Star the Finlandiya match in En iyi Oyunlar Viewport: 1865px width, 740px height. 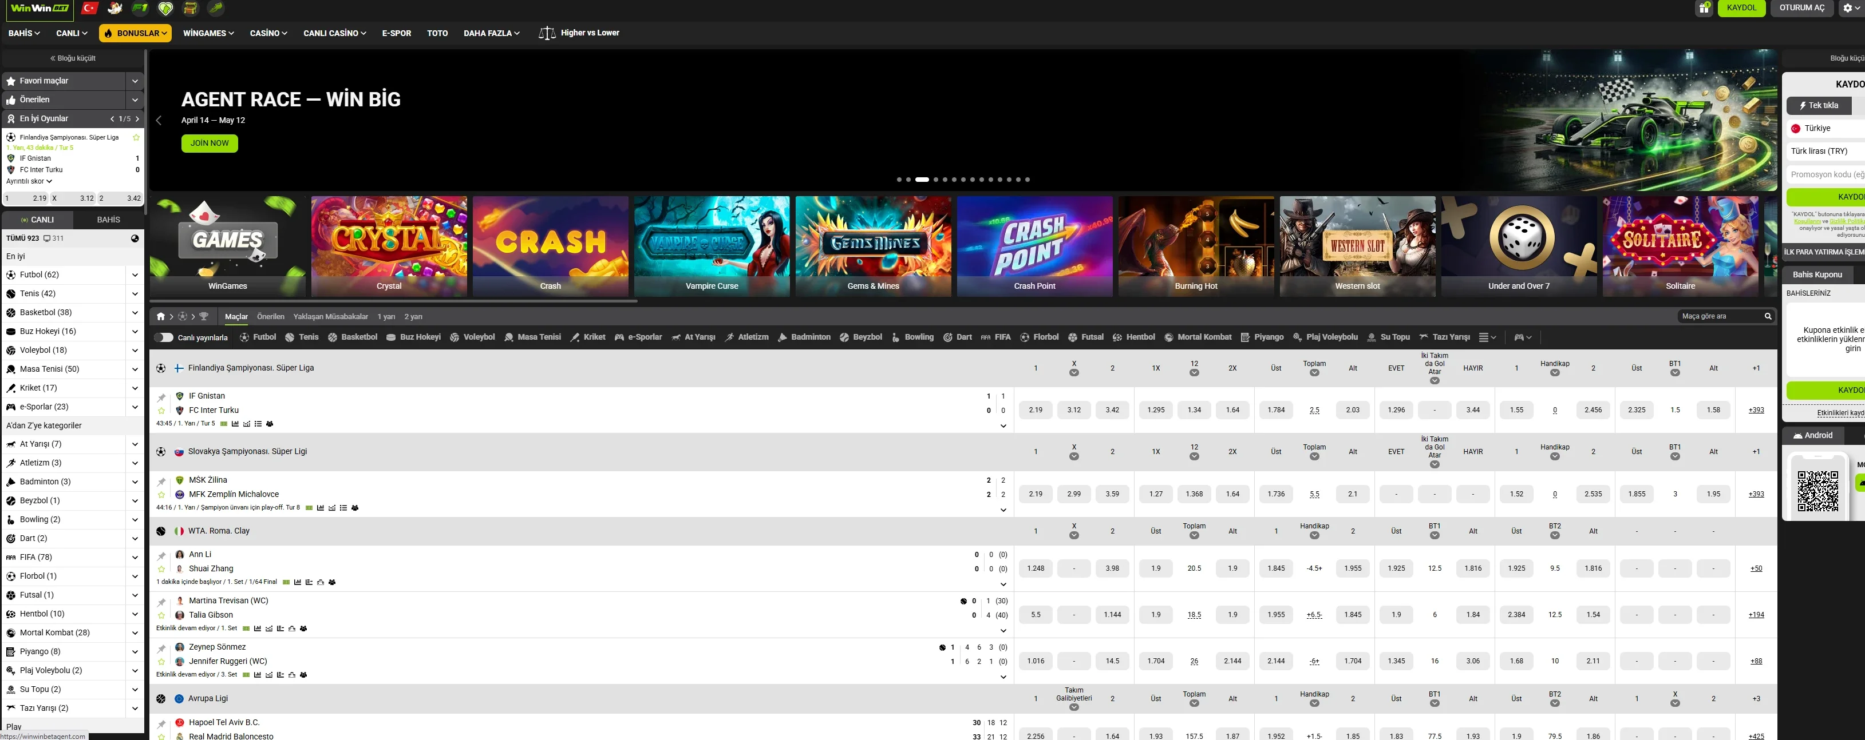136,137
